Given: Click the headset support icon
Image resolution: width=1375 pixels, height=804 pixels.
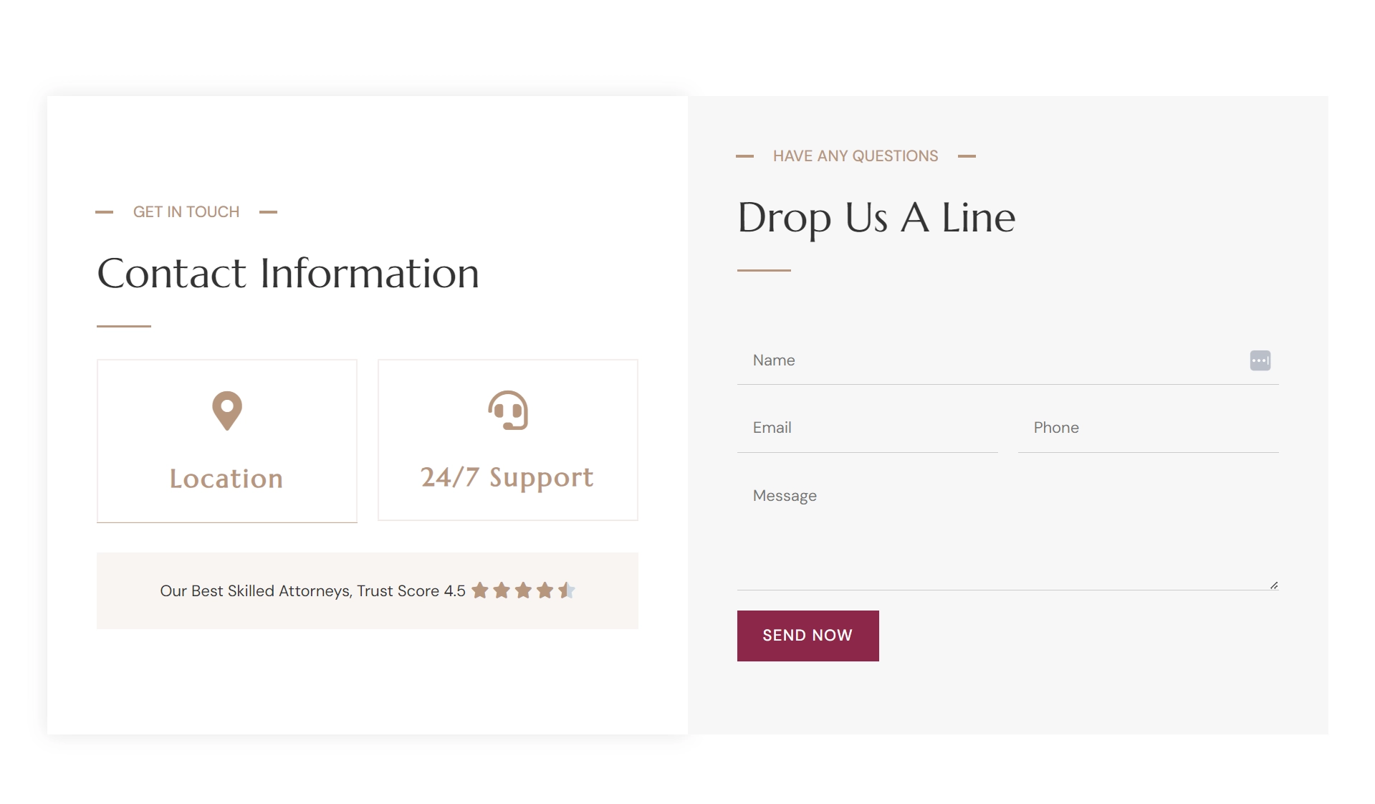Looking at the screenshot, I should coord(508,410).
